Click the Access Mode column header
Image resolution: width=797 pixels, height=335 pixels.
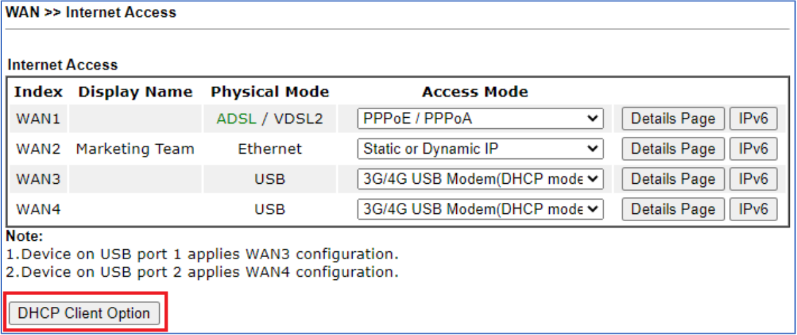pos(475,92)
